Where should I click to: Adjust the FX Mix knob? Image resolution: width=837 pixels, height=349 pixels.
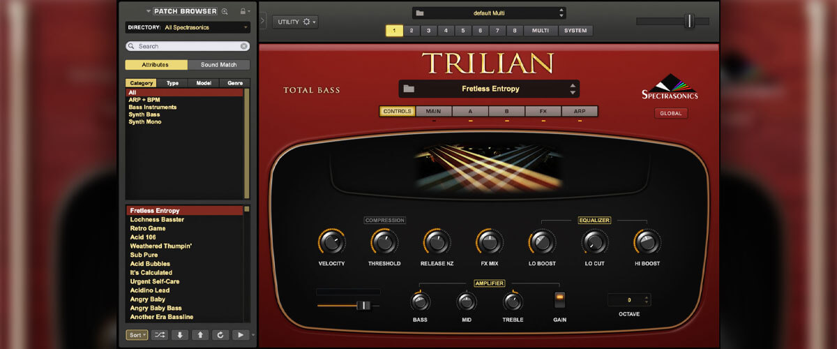pos(489,242)
